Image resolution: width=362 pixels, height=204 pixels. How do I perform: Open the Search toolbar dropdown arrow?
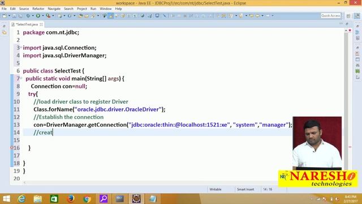point(98,16)
